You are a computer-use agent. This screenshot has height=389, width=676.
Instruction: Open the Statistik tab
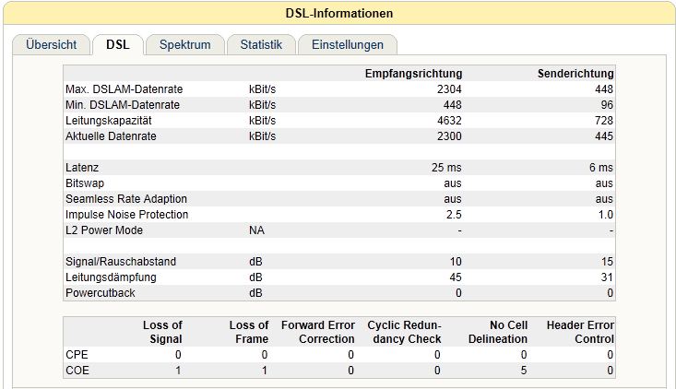click(261, 45)
